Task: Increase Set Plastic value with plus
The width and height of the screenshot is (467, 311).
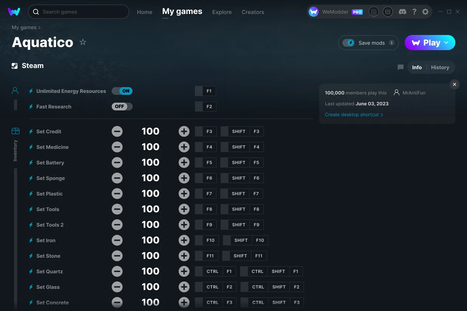Action: [x=184, y=194]
